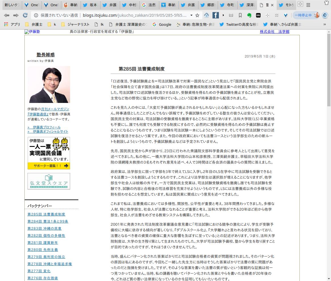
Task: Click the article heading 第285回 法曹養成制度
Action: point(141,69)
